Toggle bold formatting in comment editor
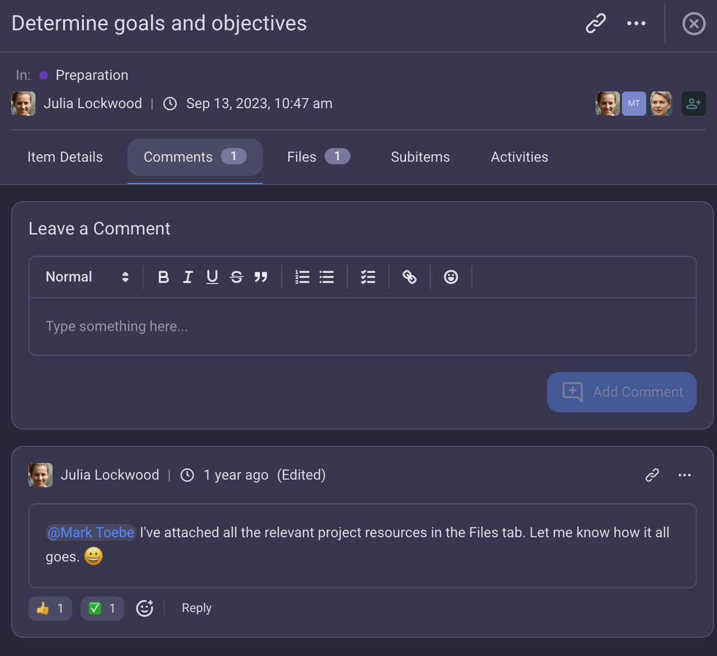 coord(163,277)
